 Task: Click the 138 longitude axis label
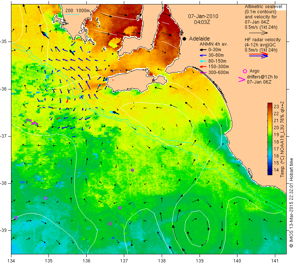162,261
